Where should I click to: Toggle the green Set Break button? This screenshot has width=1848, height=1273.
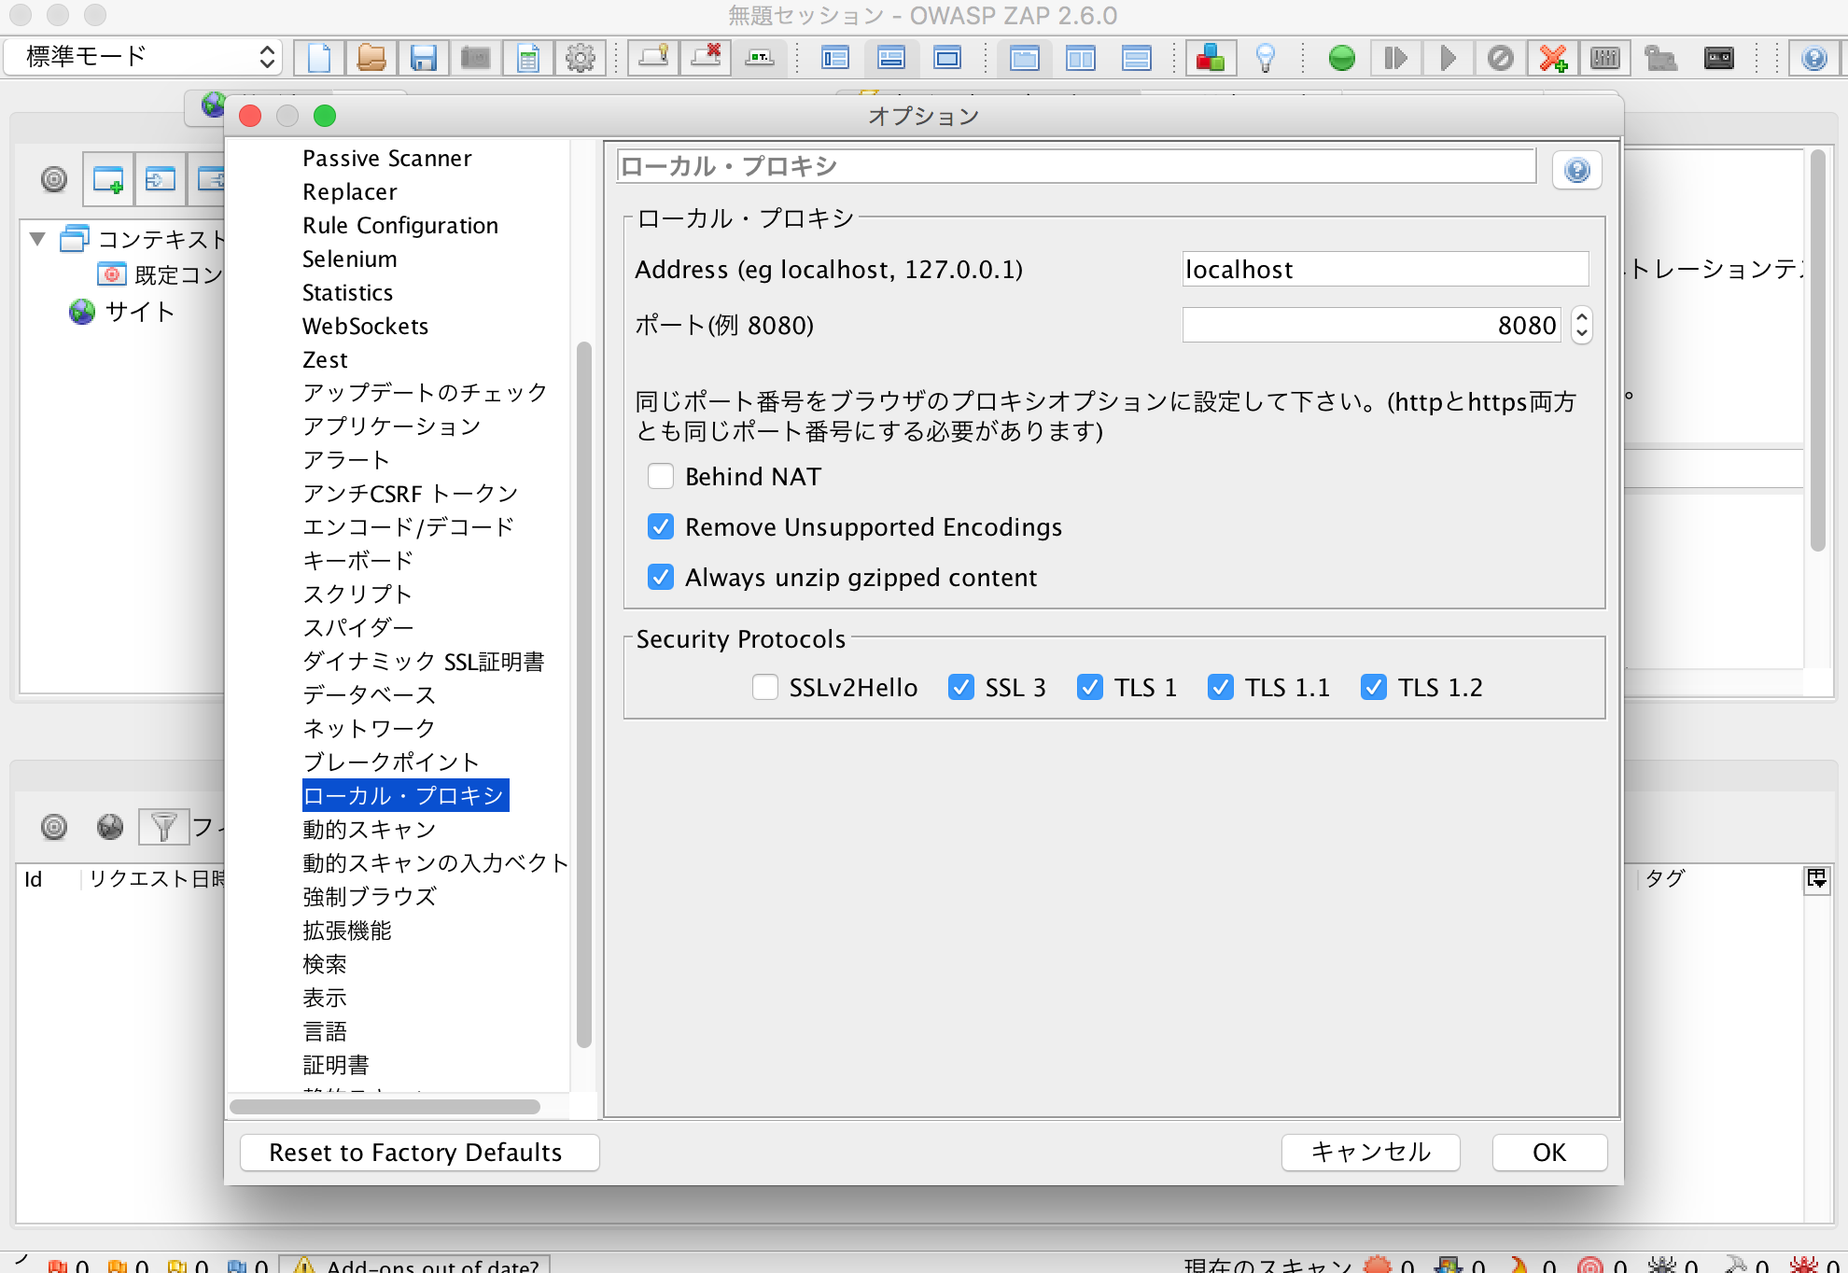1341,57
